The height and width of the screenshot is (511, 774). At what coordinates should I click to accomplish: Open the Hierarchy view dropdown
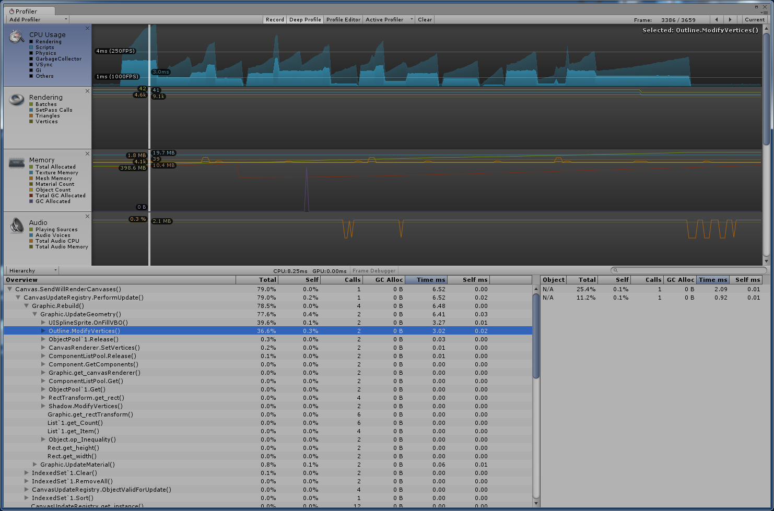click(31, 270)
